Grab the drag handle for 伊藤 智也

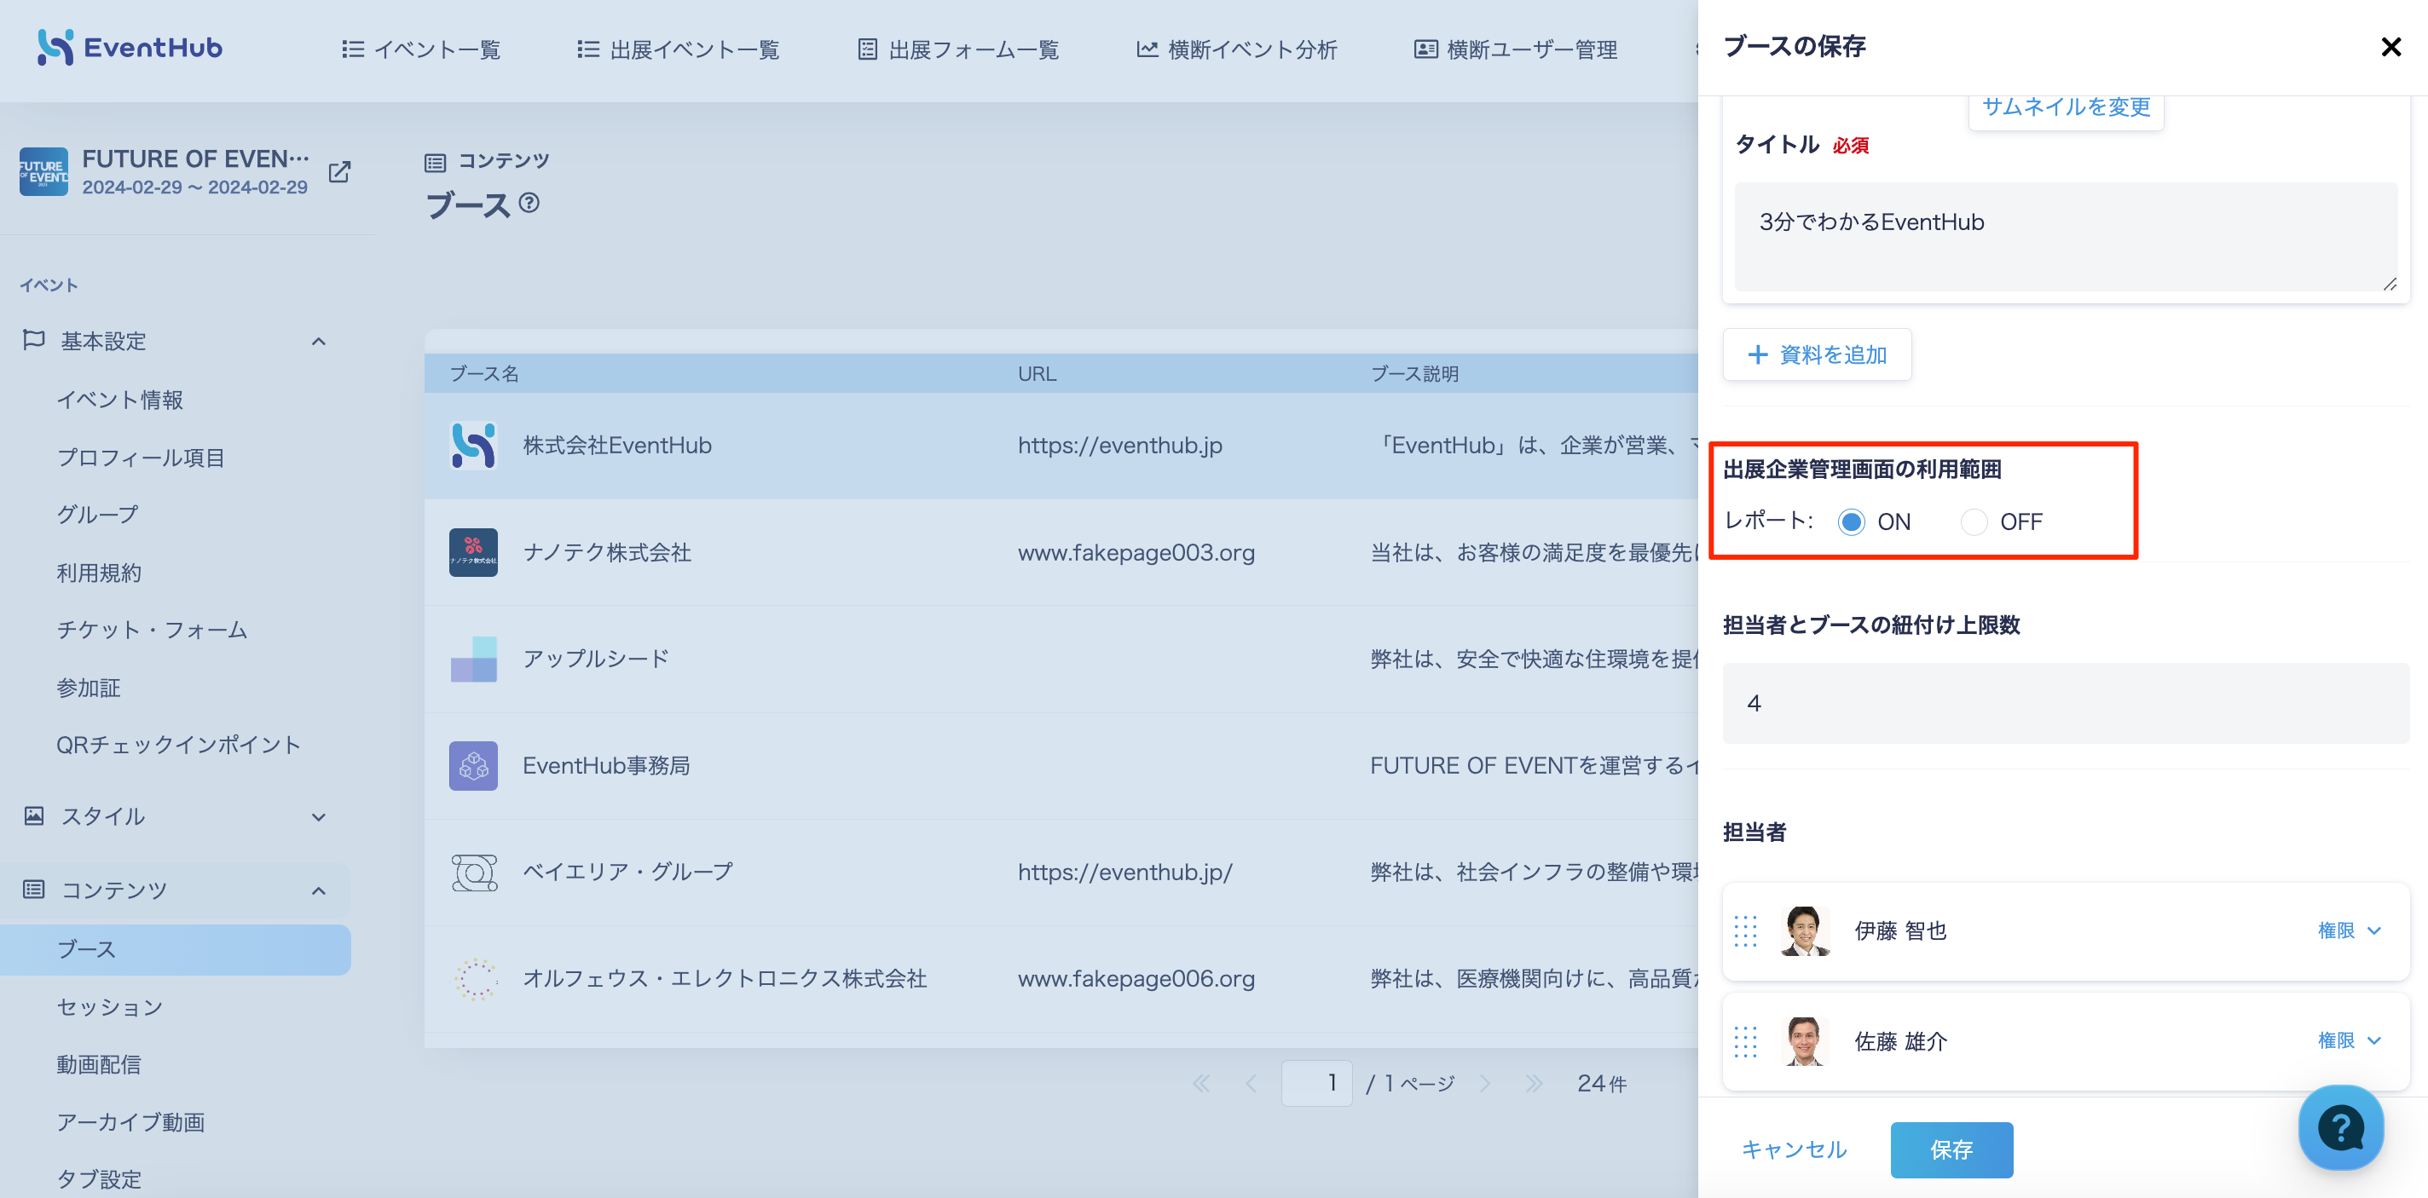point(1746,931)
